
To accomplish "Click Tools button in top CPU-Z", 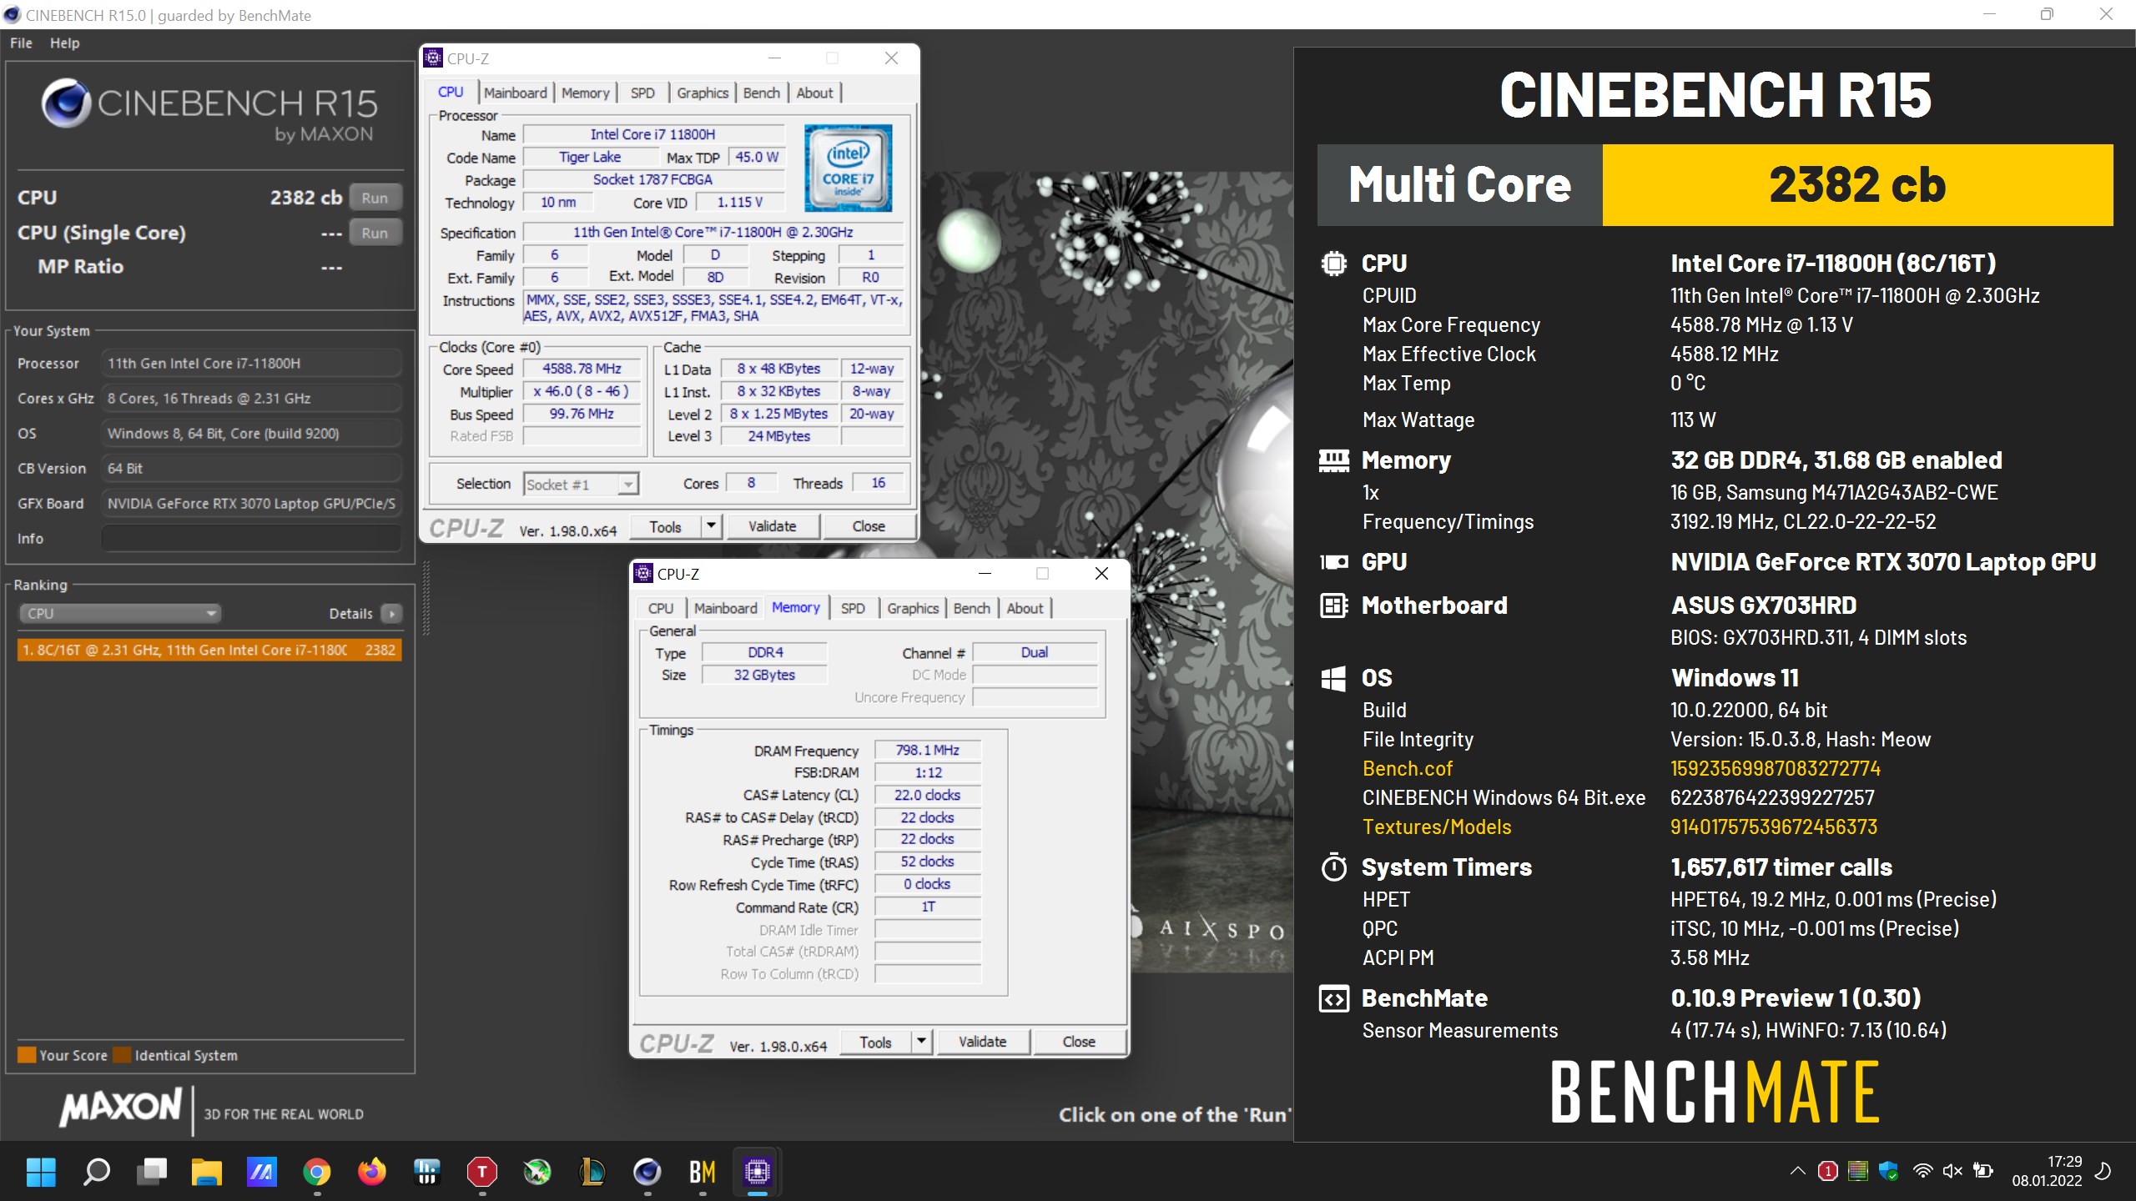I will (x=665, y=527).
